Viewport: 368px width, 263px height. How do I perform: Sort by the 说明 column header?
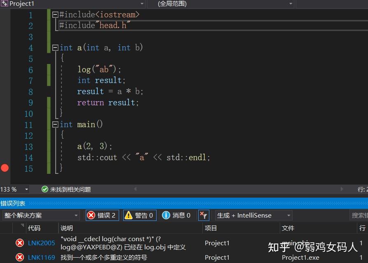[x=67, y=228]
